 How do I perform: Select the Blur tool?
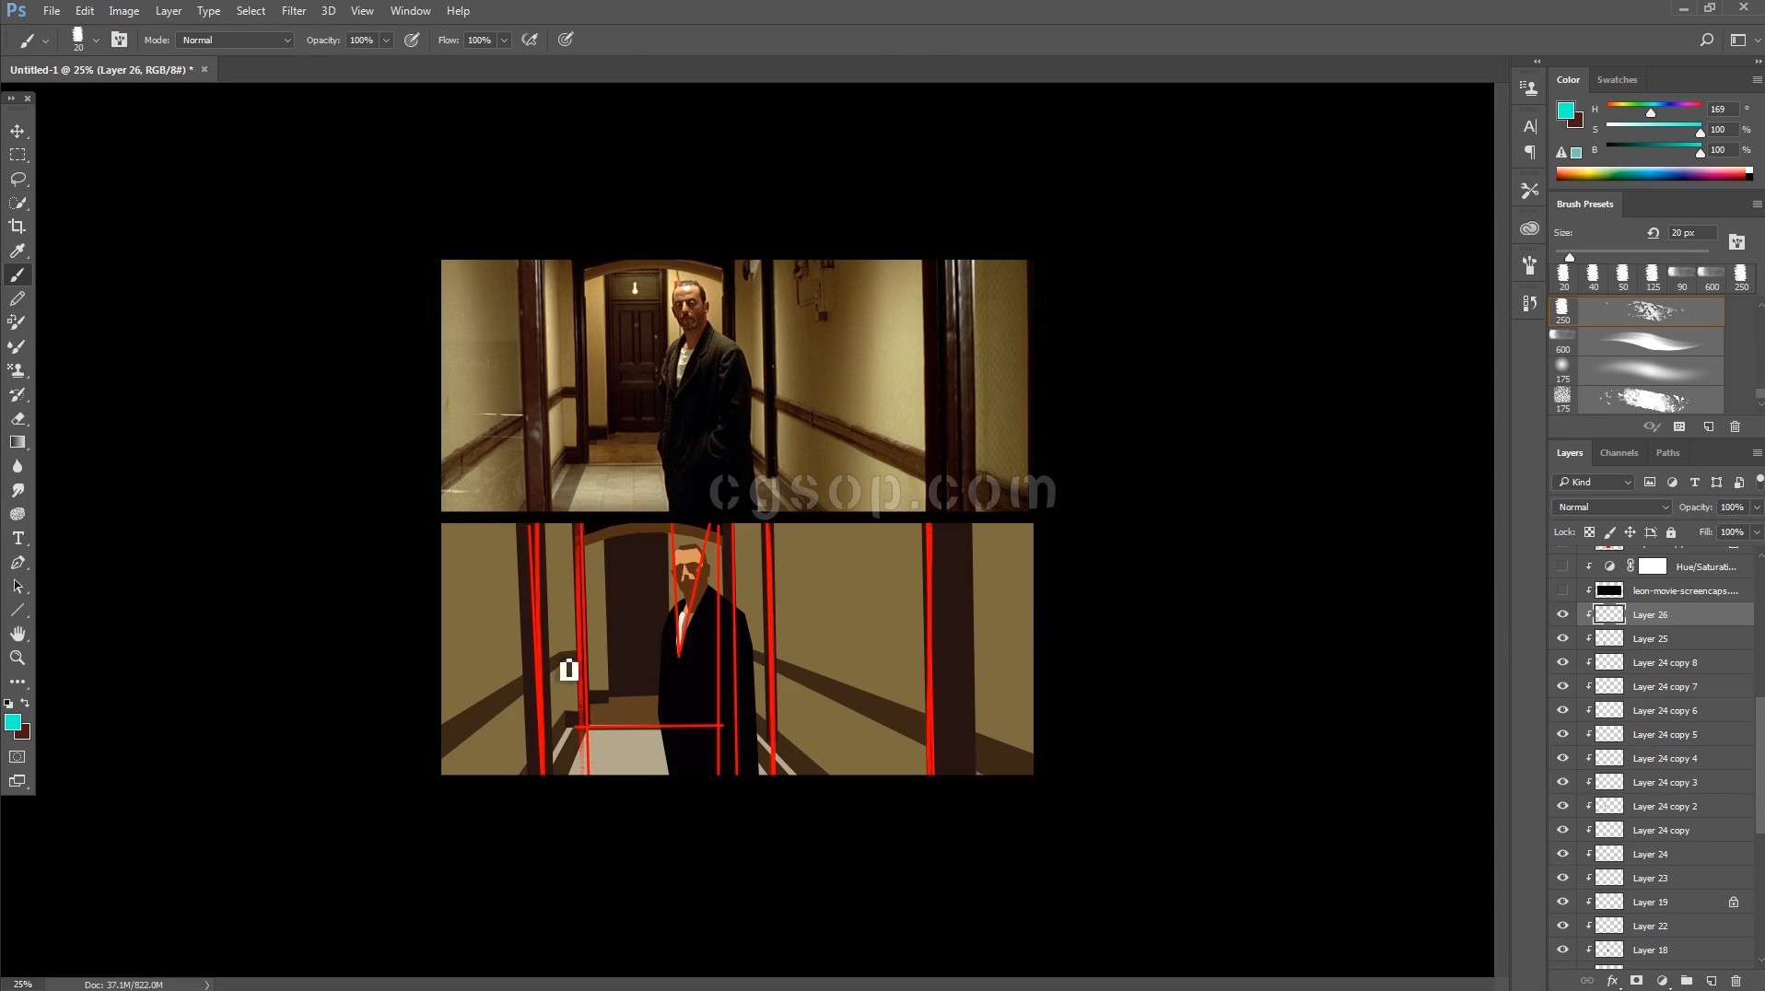point(18,466)
